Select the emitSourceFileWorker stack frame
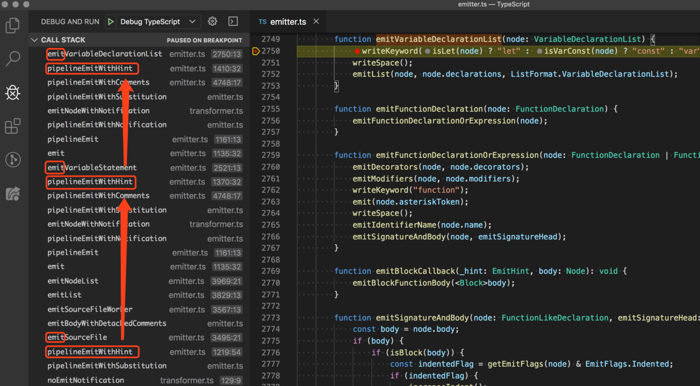This screenshot has width=700, height=386. 140,309
